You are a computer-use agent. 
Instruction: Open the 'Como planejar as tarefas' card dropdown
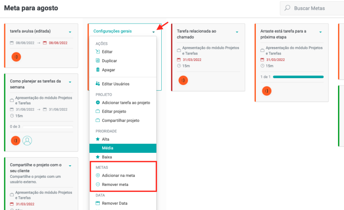click(70, 82)
